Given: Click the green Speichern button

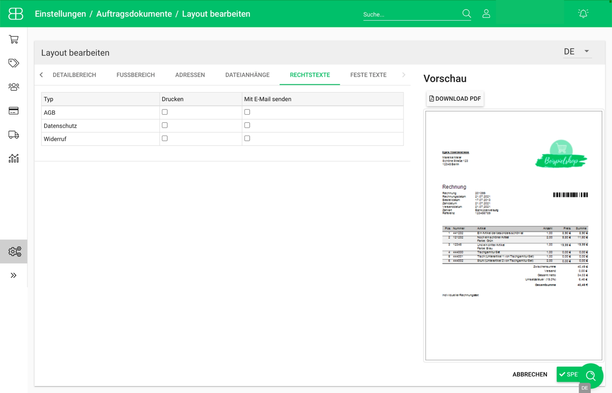Looking at the screenshot, I should pos(569,374).
